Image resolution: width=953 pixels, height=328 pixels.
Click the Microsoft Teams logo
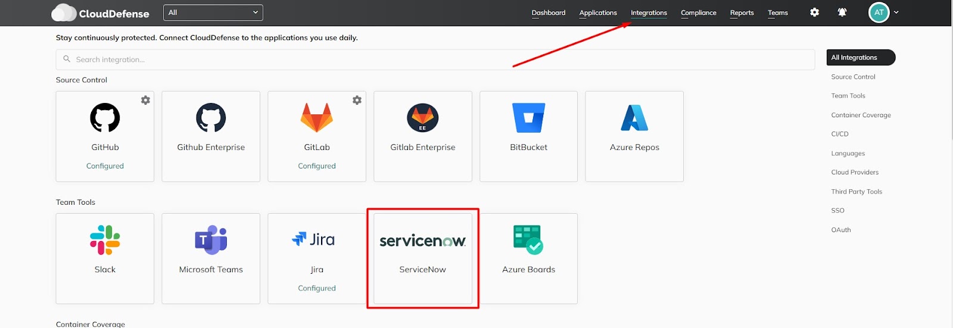tap(211, 240)
